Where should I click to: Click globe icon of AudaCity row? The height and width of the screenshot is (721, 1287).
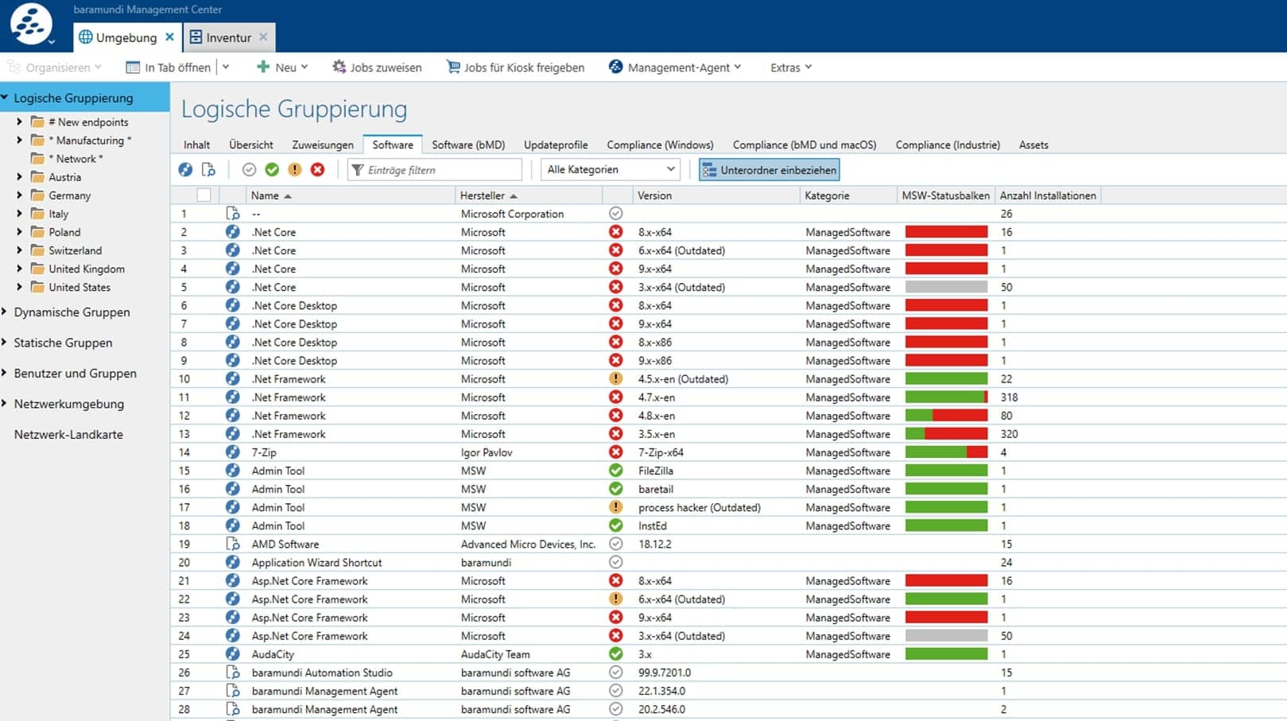[232, 654]
